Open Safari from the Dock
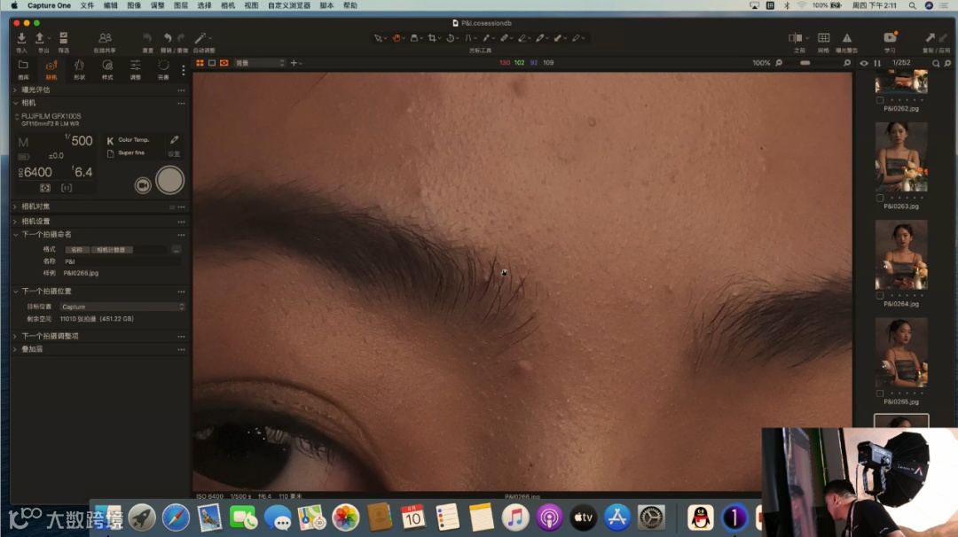This screenshot has height=537, width=958. point(176,518)
